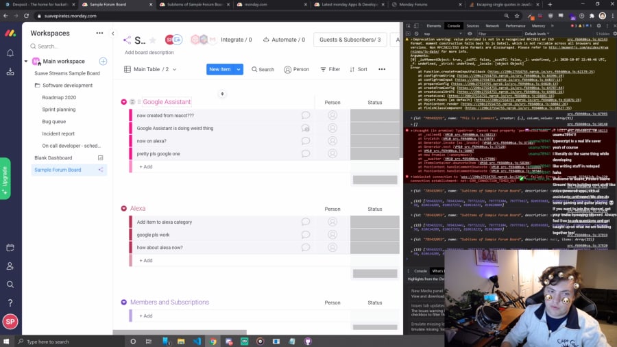The height and width of the screenshot is (347, 617).
Task: Click the green Upgrade side tab
Action: pyautogui.click(x=5, y=179)
